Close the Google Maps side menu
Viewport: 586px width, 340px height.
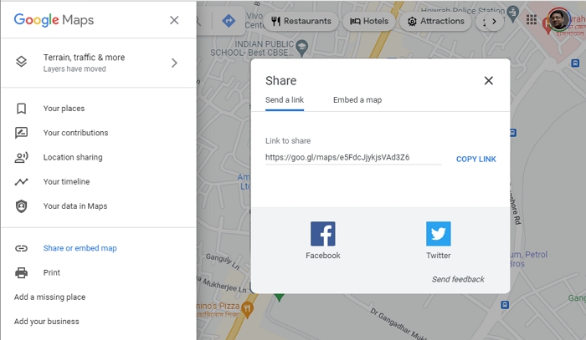174,20
